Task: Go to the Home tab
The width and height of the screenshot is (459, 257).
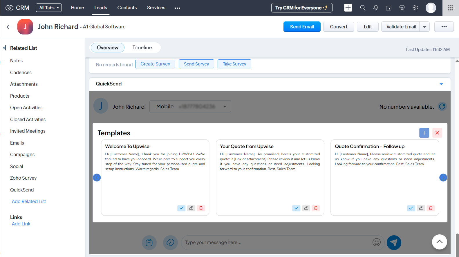Action: (77, 8)
